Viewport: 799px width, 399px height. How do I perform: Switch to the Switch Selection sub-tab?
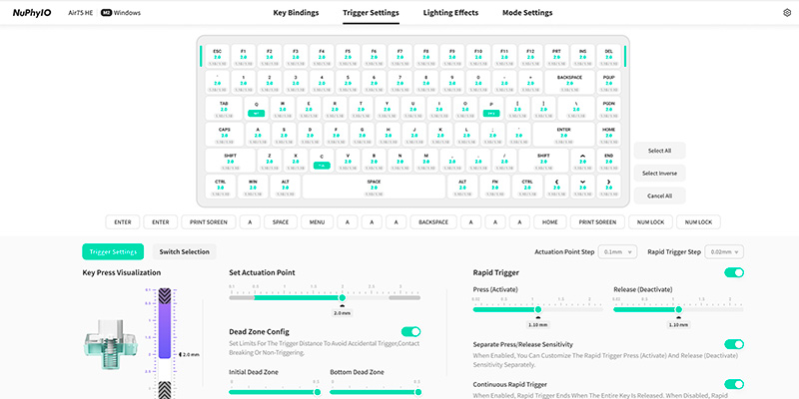pyautogui.click(x=185, y=252)
